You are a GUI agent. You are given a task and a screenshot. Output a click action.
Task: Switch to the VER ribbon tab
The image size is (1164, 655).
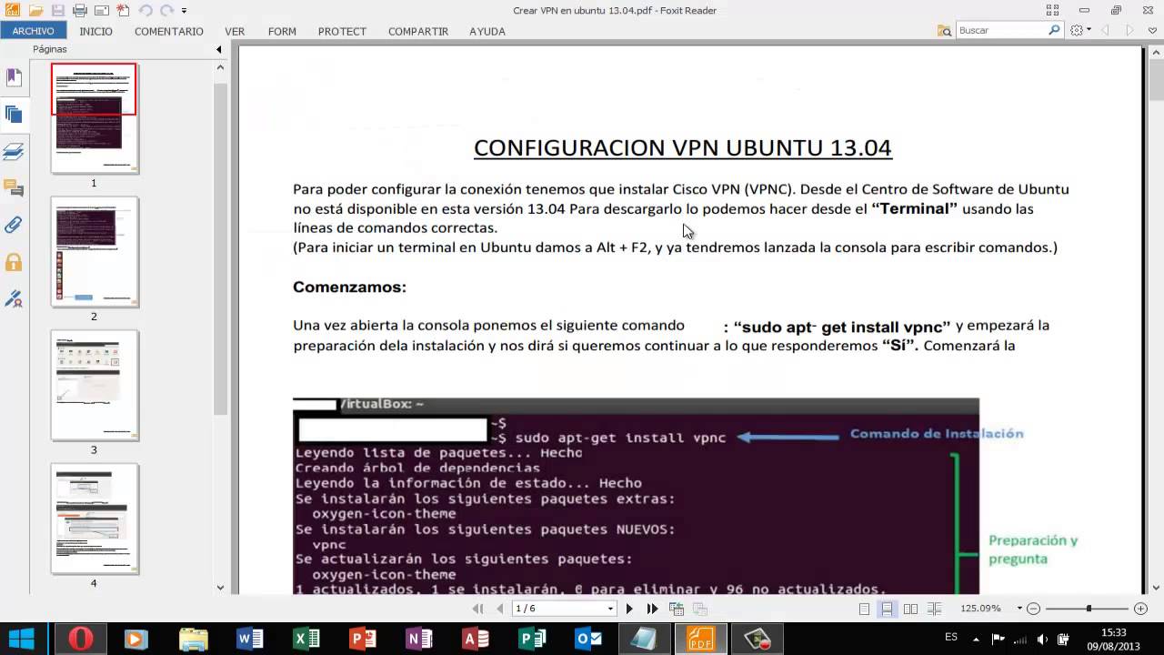(235, 31)
